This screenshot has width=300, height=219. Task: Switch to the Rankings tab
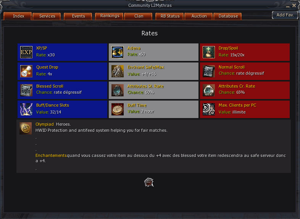[x=110, y=16]
